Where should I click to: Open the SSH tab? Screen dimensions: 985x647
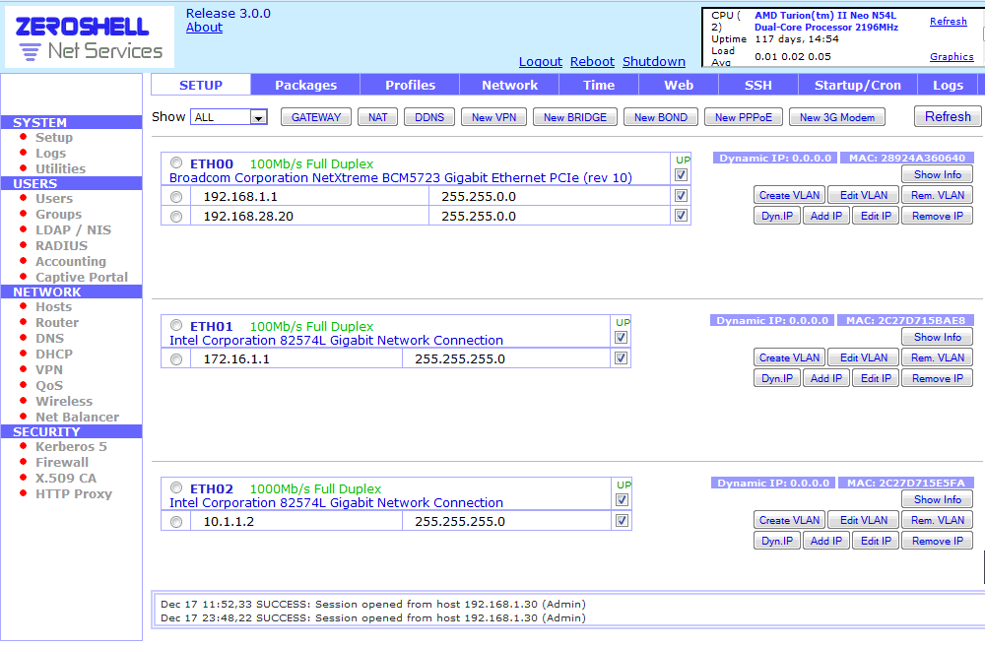(758, 85)
